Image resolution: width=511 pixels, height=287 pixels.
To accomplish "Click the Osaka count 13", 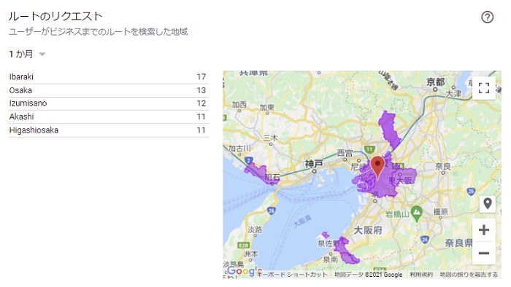I will pyautogui.click(x=201, y=90).
